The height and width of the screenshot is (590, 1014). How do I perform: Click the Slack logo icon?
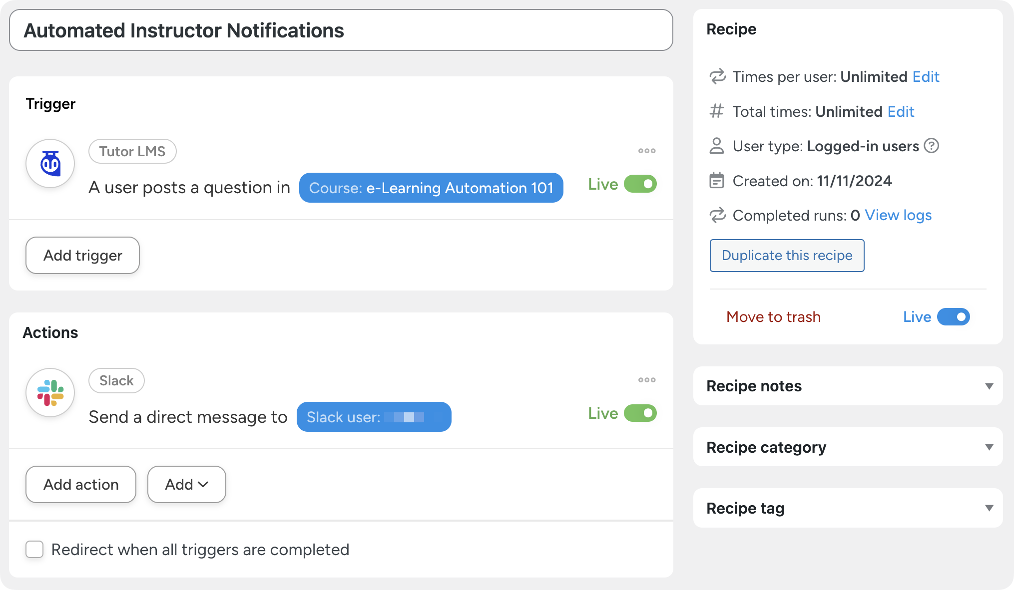coord(50,393)
